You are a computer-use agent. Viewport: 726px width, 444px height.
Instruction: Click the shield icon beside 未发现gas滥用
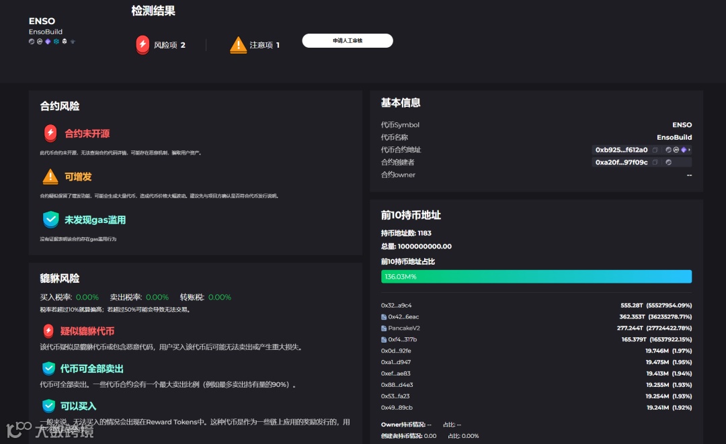point(50,219)
